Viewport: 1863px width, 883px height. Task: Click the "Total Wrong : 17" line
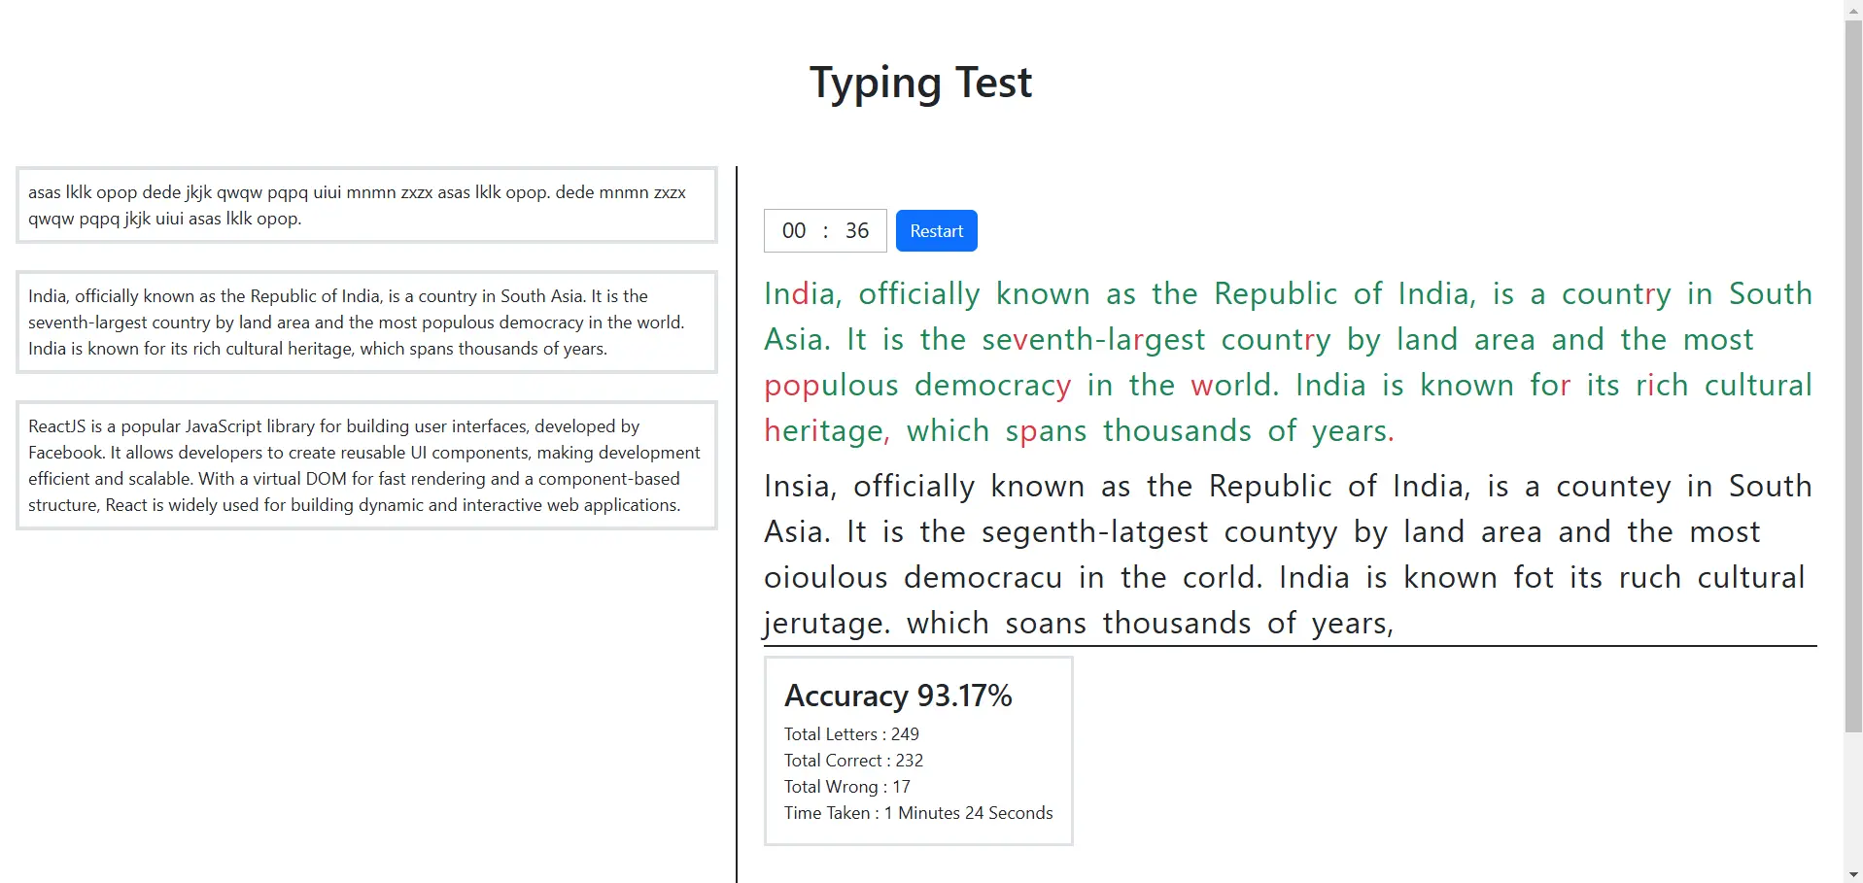[846, 787]
